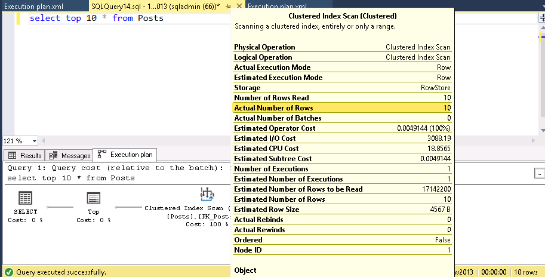Click the 10 rows status bar entry
The height and width of the screenshot is (277, 545).
[525, 272]
